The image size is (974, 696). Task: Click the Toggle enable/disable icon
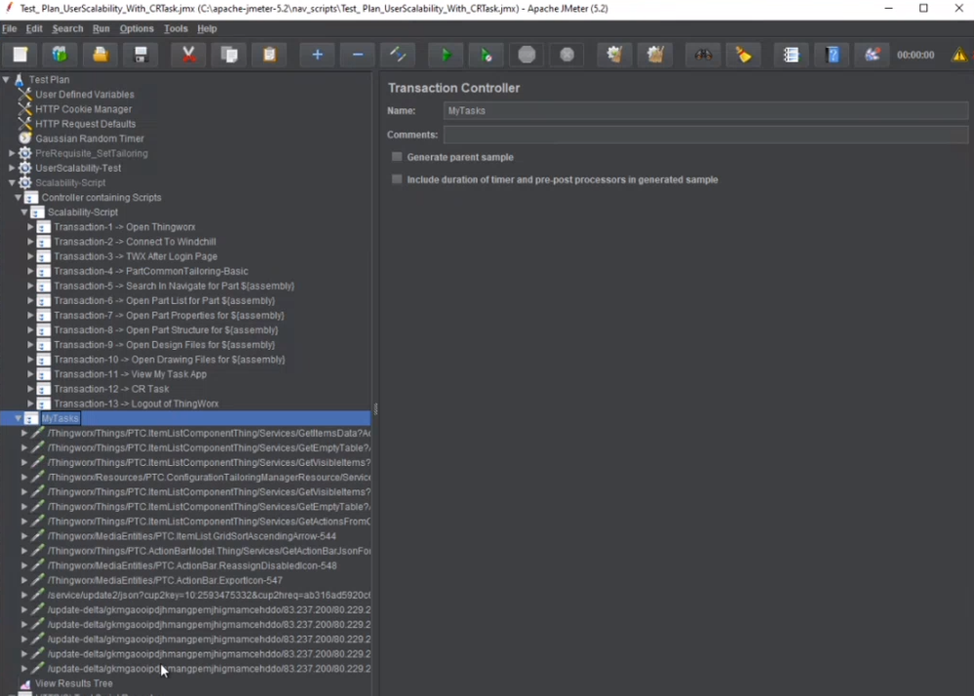398,55
